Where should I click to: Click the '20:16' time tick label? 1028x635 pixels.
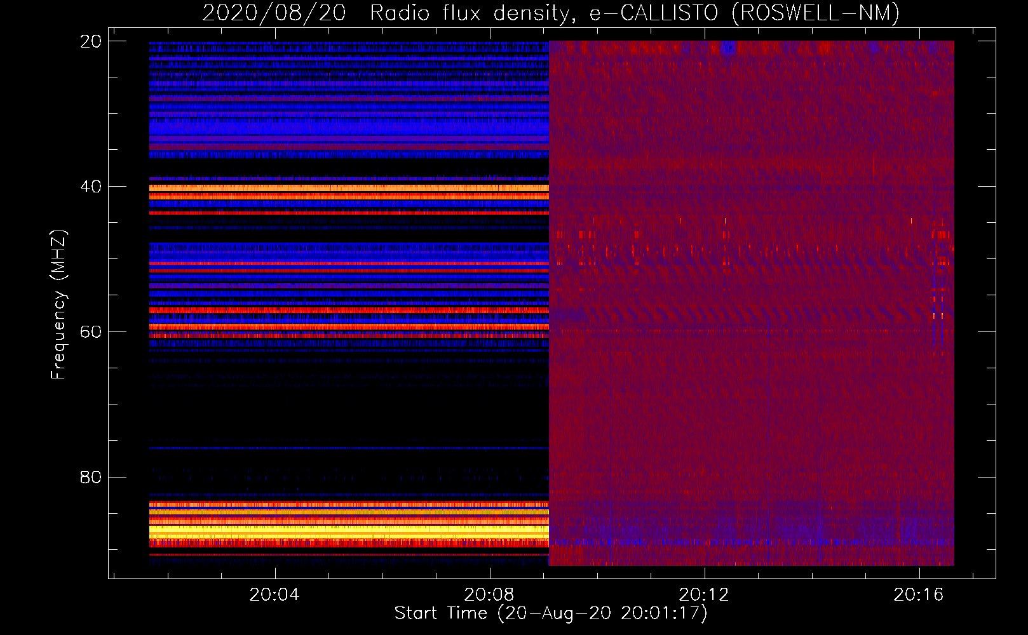[x=919, y=595]
